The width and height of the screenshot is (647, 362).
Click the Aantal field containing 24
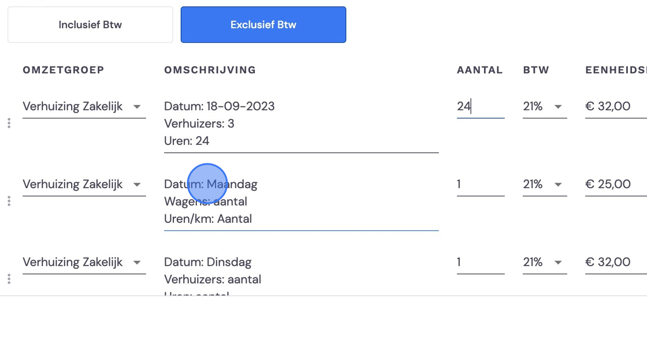tap(480, 106)
